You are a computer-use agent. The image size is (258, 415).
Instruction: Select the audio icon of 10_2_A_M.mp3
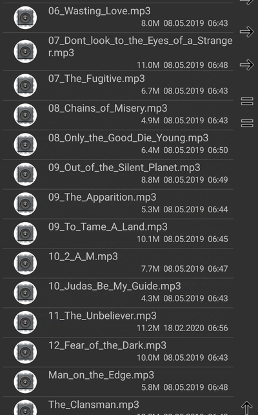click(25, 263)
